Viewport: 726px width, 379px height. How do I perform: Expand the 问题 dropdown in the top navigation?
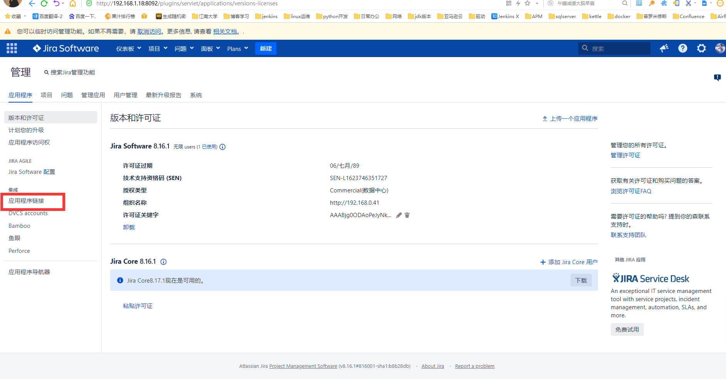pyautogui.click(x=184, y=49)
